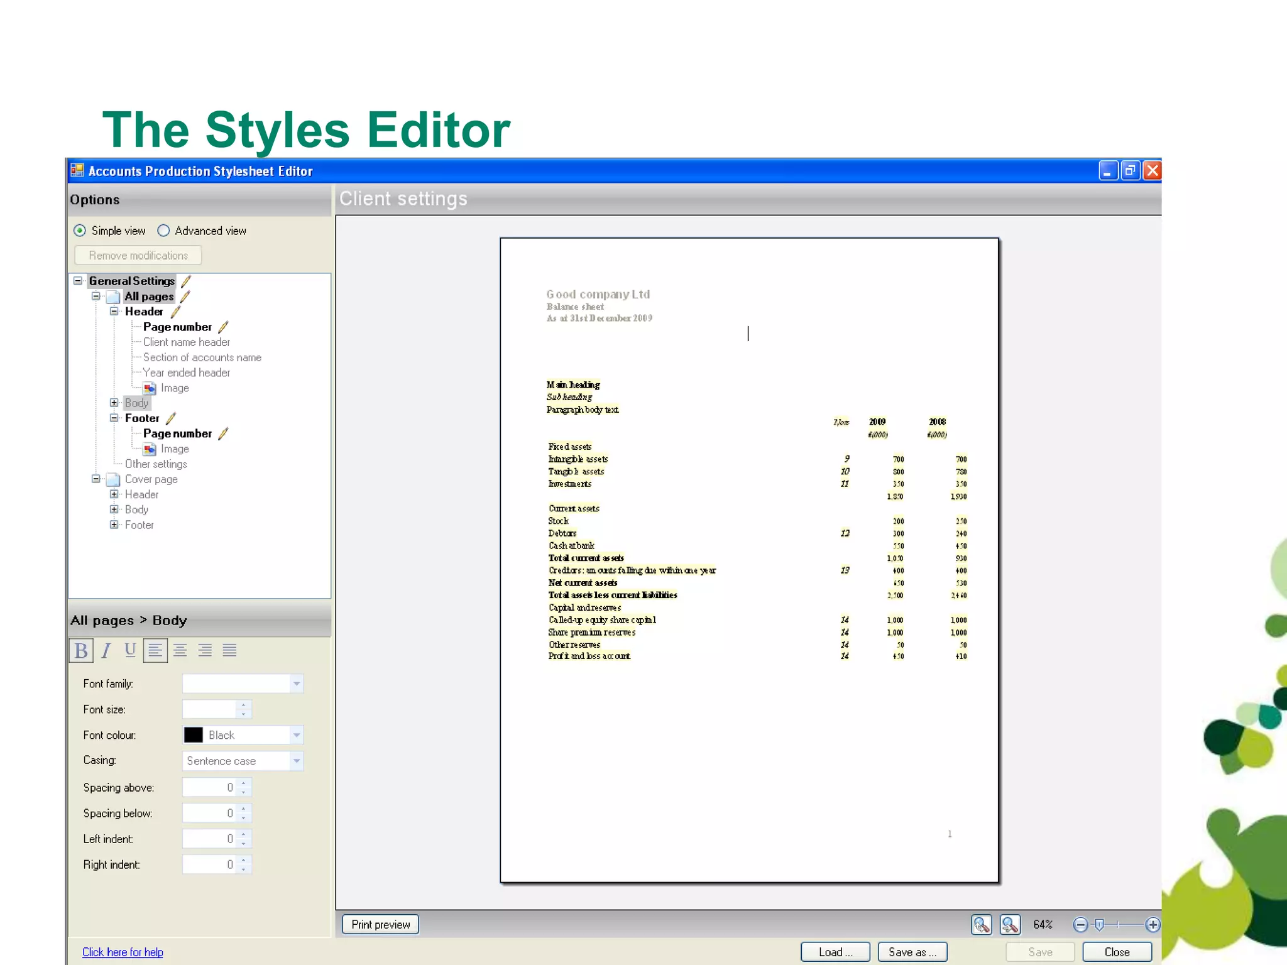The height and width of the screenshot is (965, 1287).
Task: Expand Cover page Header node
Action: (x=114, y=494)
